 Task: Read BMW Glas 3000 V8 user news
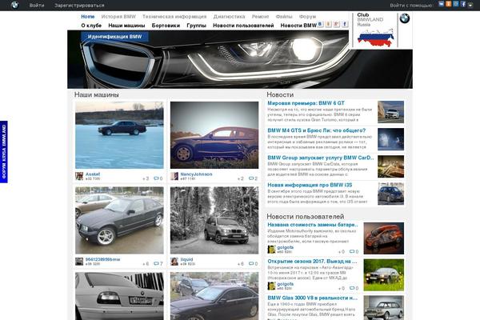click(313, 298)
